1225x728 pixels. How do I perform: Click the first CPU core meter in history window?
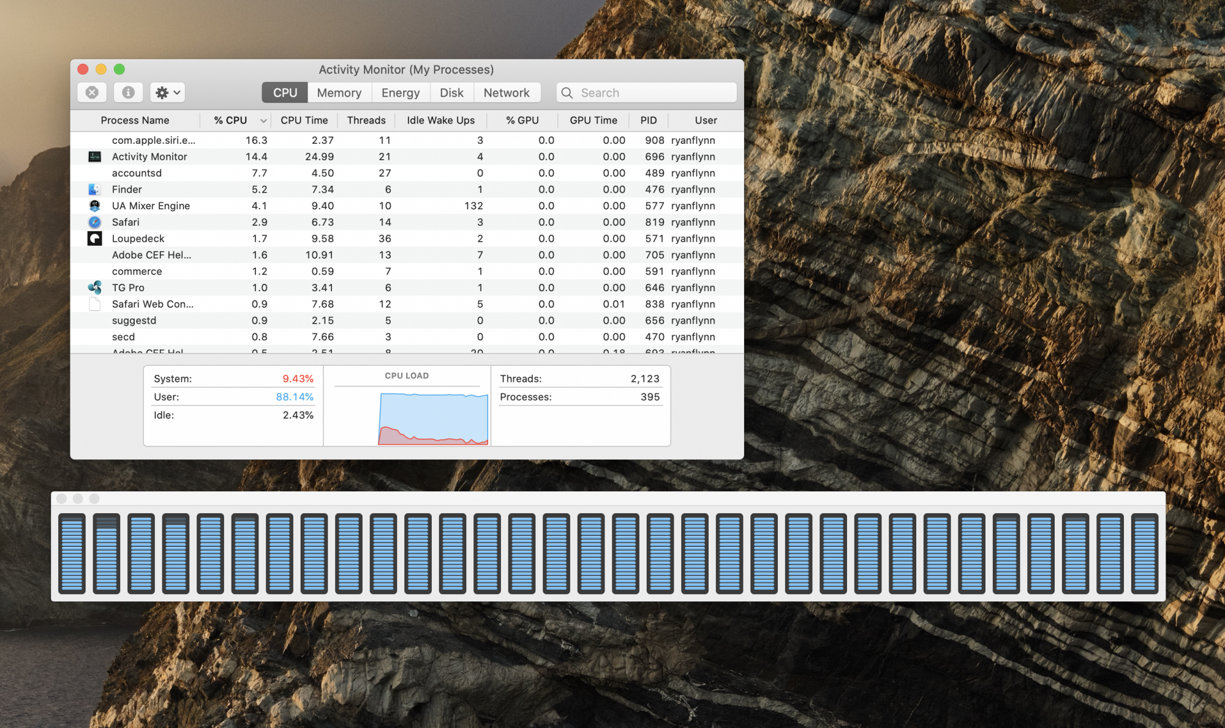(x=72, y=554)
